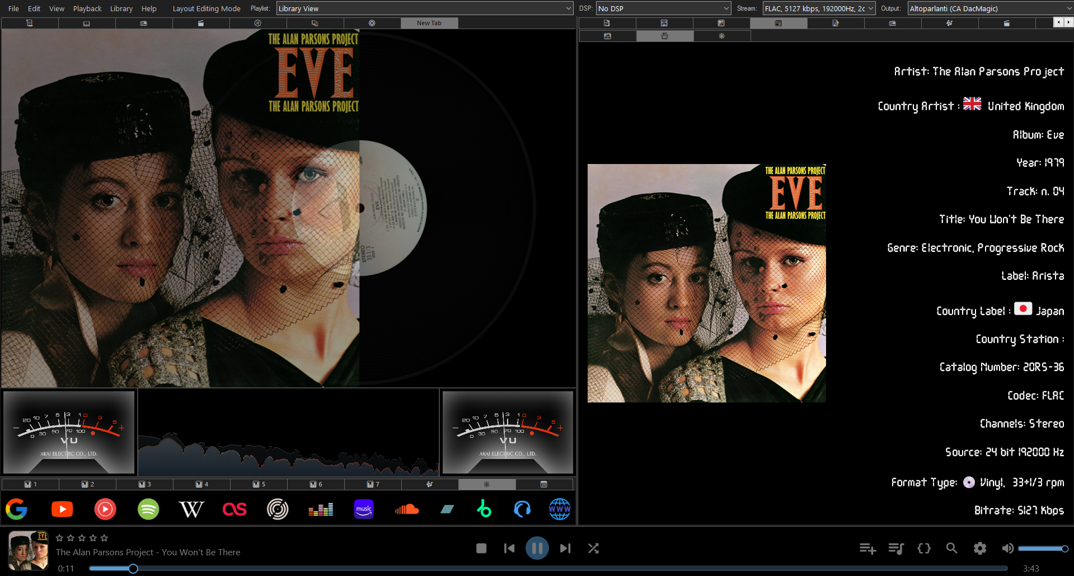This screenshot has width=1074, height=576.
Task: Click the now-playing album thumbnail
Action: point(28,551)
